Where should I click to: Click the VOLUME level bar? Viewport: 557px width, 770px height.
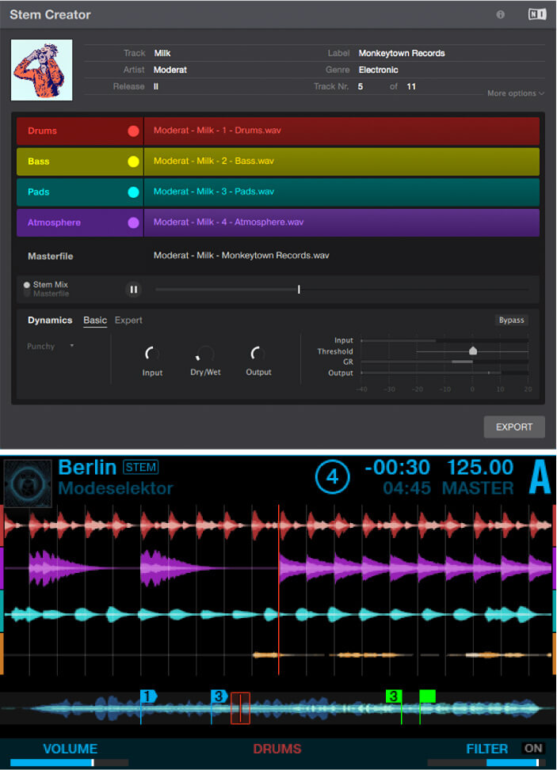coord(69,763)
